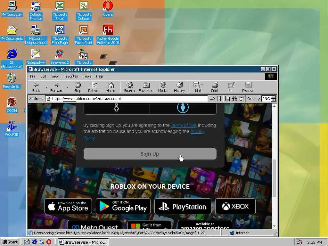Select the My Documents folder icon
Screen dimensions: 328x246
(x=12, y=33)
